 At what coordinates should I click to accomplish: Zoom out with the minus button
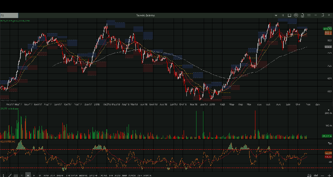pos(322,175)
